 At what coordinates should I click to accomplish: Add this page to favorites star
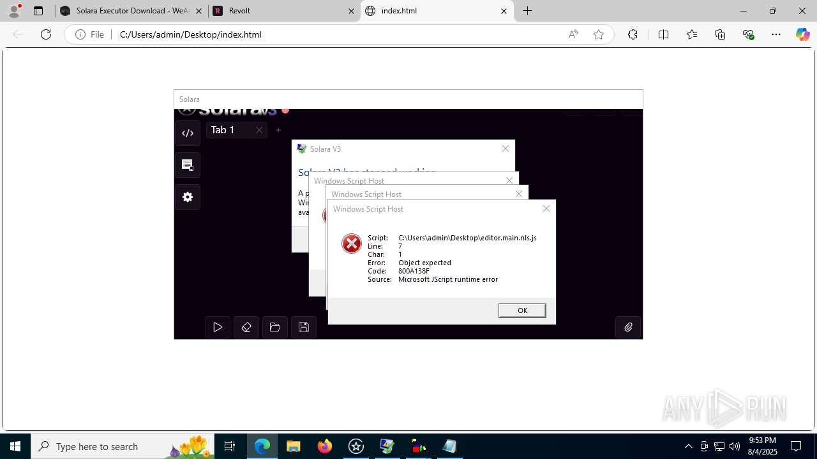click(599, 34)
